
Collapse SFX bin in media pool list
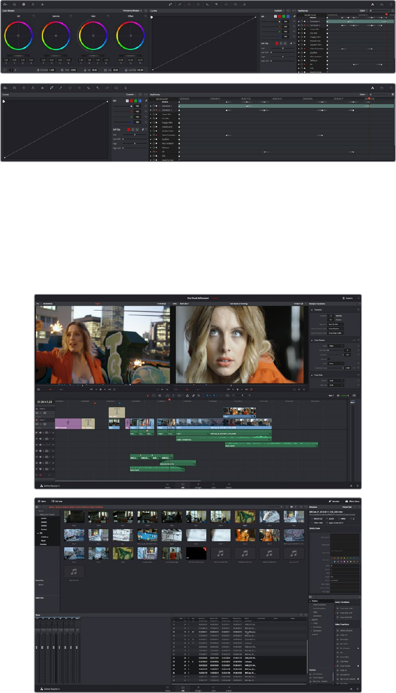pos(39,533)
